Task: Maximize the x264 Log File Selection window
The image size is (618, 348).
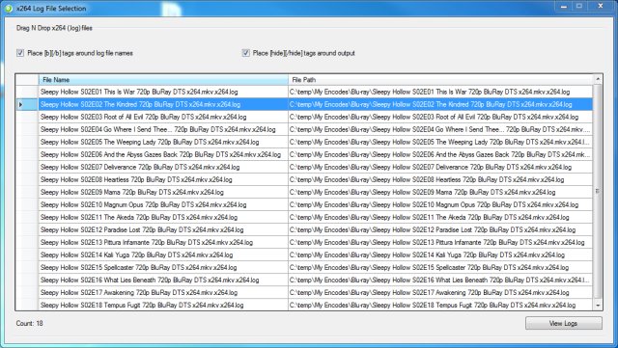Action: click(579, 6)
